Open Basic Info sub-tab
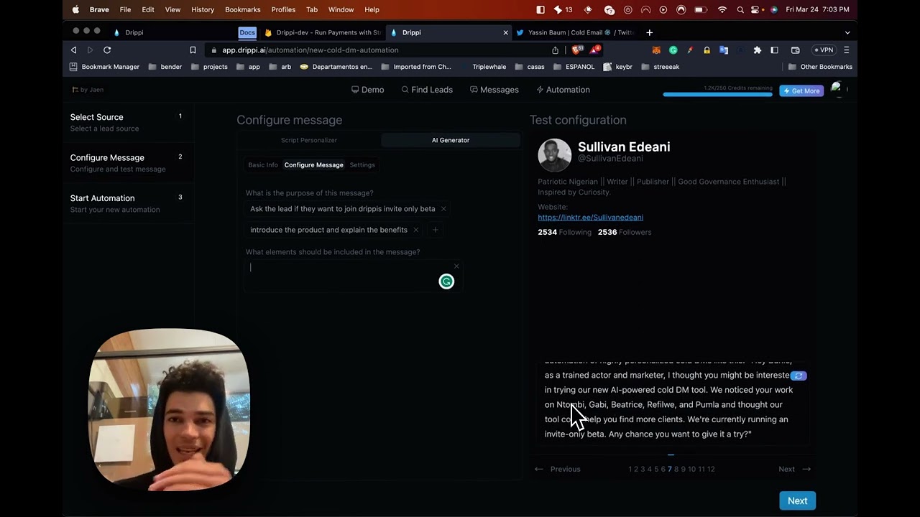The height and width of the screenshot is (517, 920). coord(263,165)
